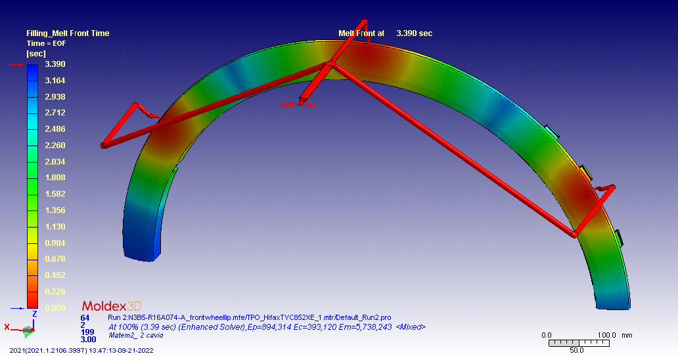Click the Melt Front at 3.390 sec text
This screenshot has width=678, height=356.
[x=385, y=33]
